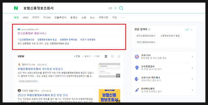Click the 연관 검색어 help question icon
Viewport: 208px width, 105px height.
pyautogui.click(x=149, y=29)
